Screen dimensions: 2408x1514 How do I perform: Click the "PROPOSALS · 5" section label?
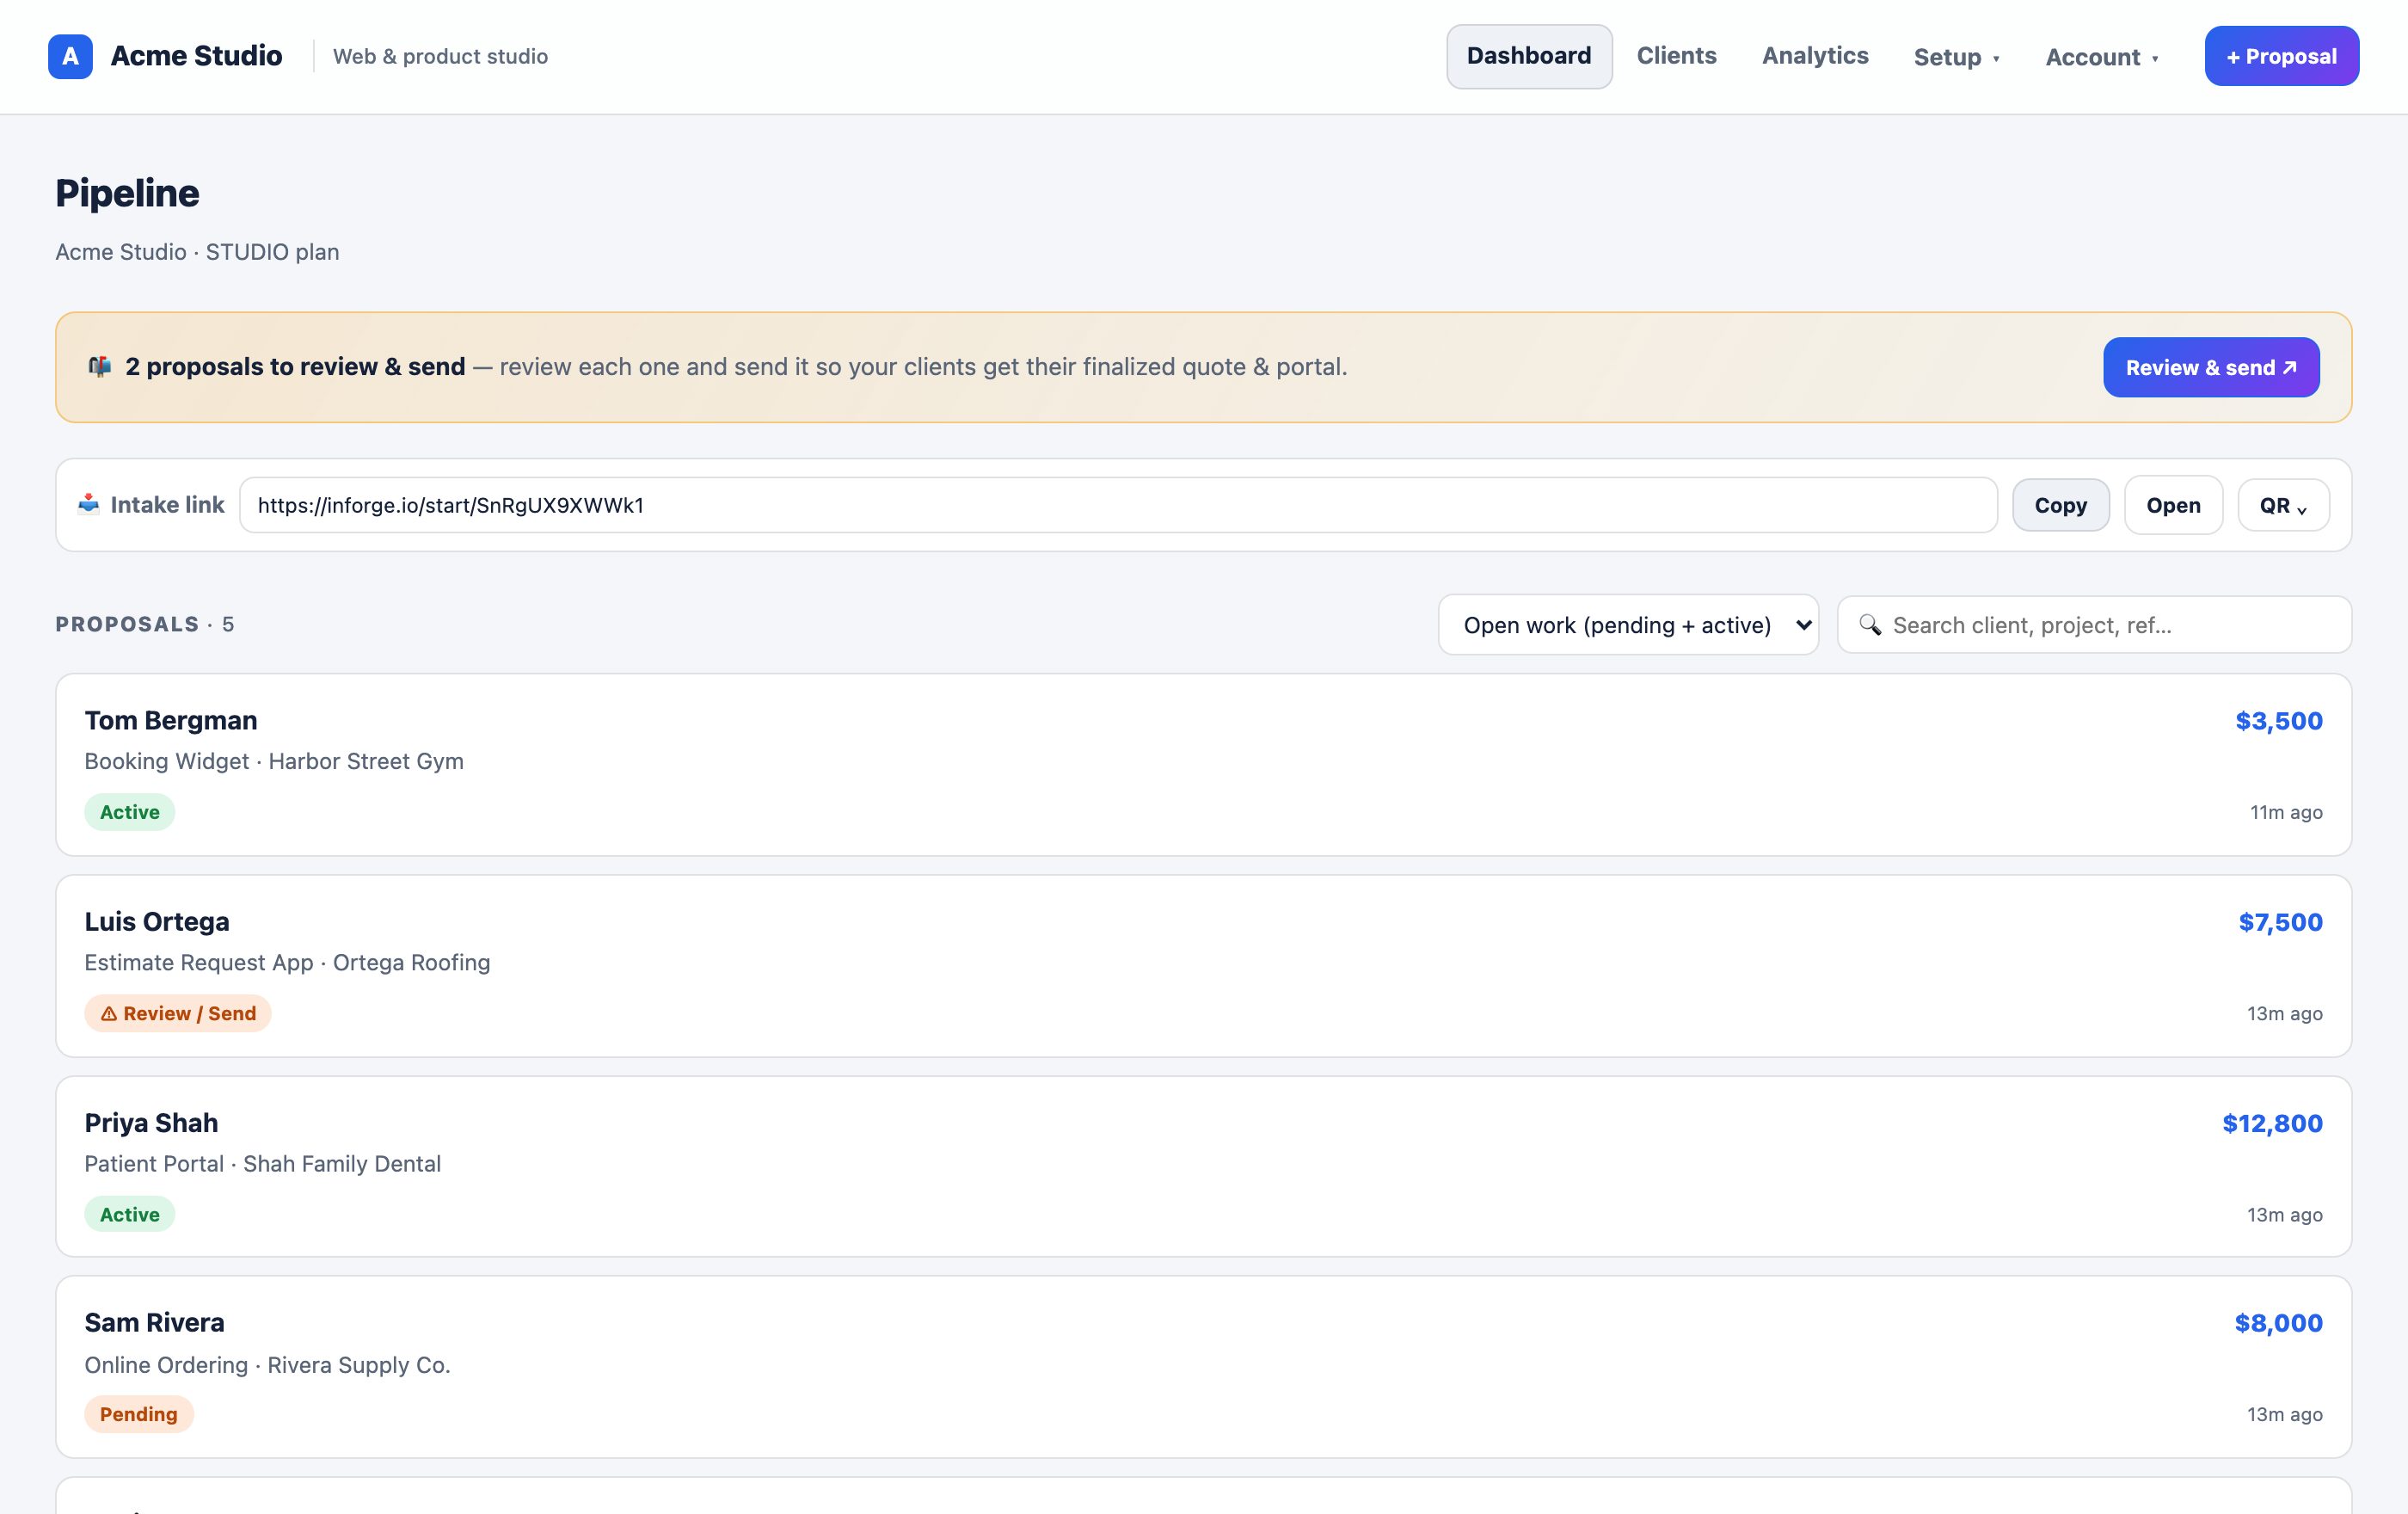145,625
